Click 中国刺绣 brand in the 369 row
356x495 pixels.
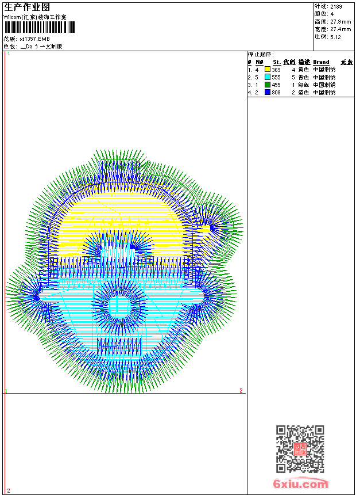324,70
